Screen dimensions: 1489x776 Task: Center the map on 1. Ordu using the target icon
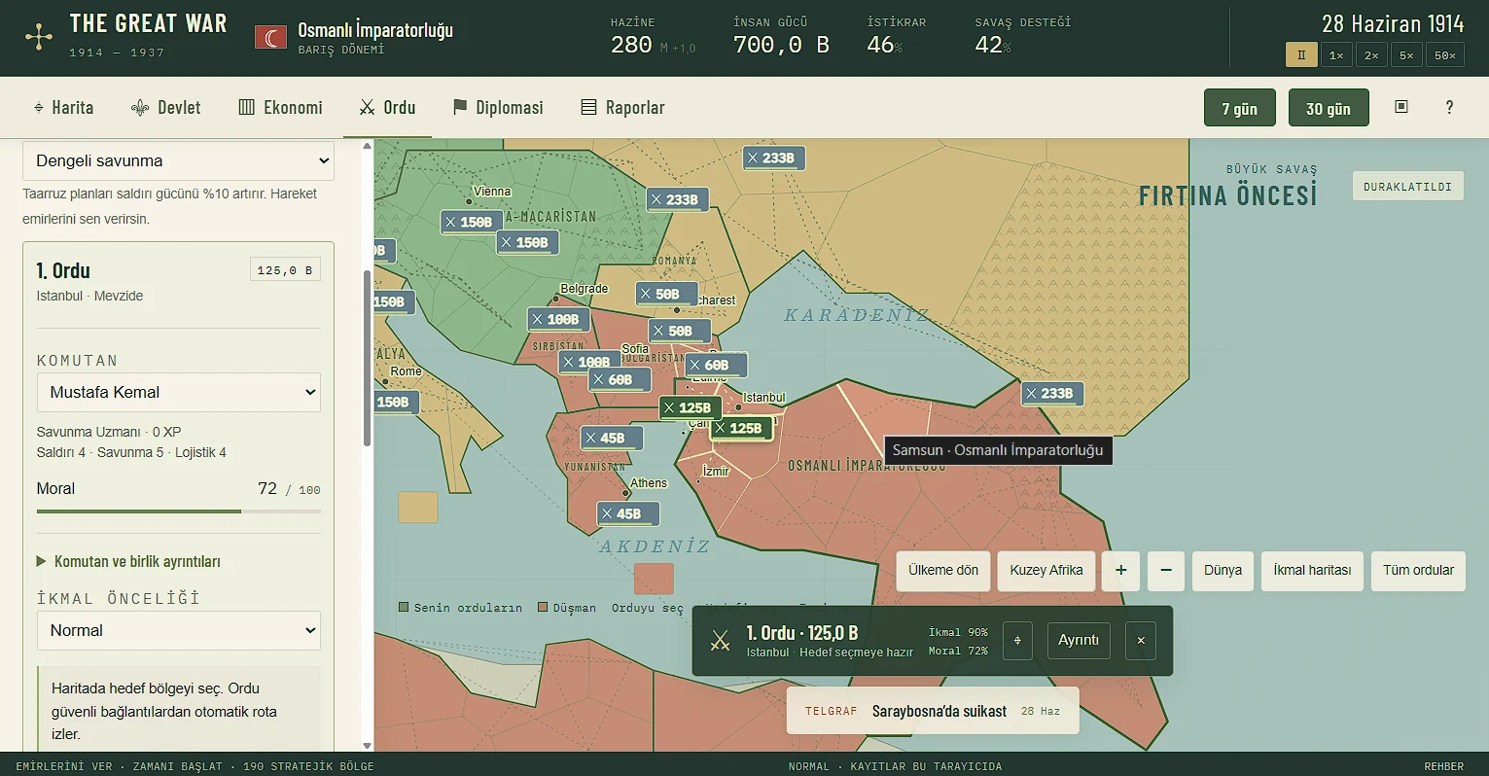click(x=1017, y=641)
